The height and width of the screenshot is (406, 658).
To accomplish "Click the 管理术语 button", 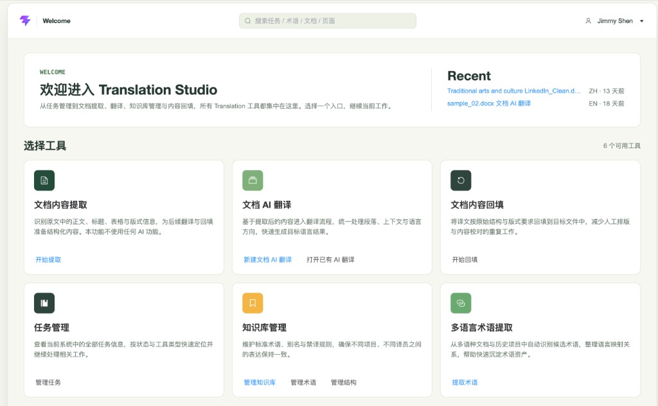I will point(303,382).
